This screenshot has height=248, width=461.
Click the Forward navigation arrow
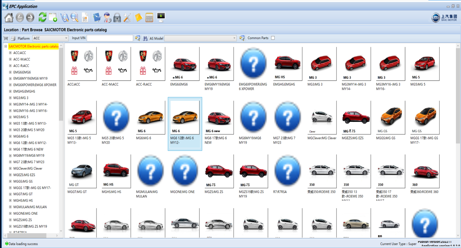[x=30, y=17]
